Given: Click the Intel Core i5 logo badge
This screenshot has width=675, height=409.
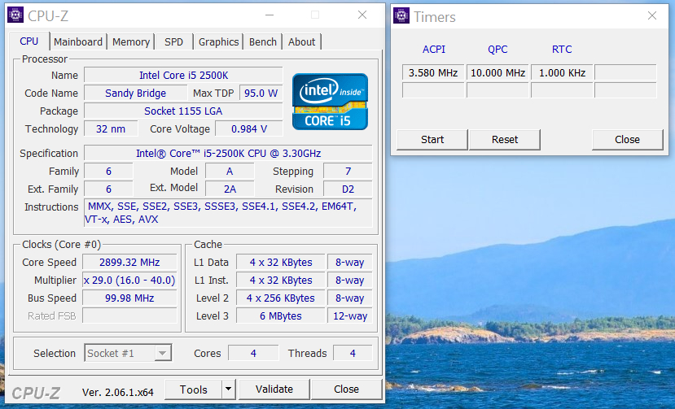Looking at the screenshot, I should pos(330,102).
